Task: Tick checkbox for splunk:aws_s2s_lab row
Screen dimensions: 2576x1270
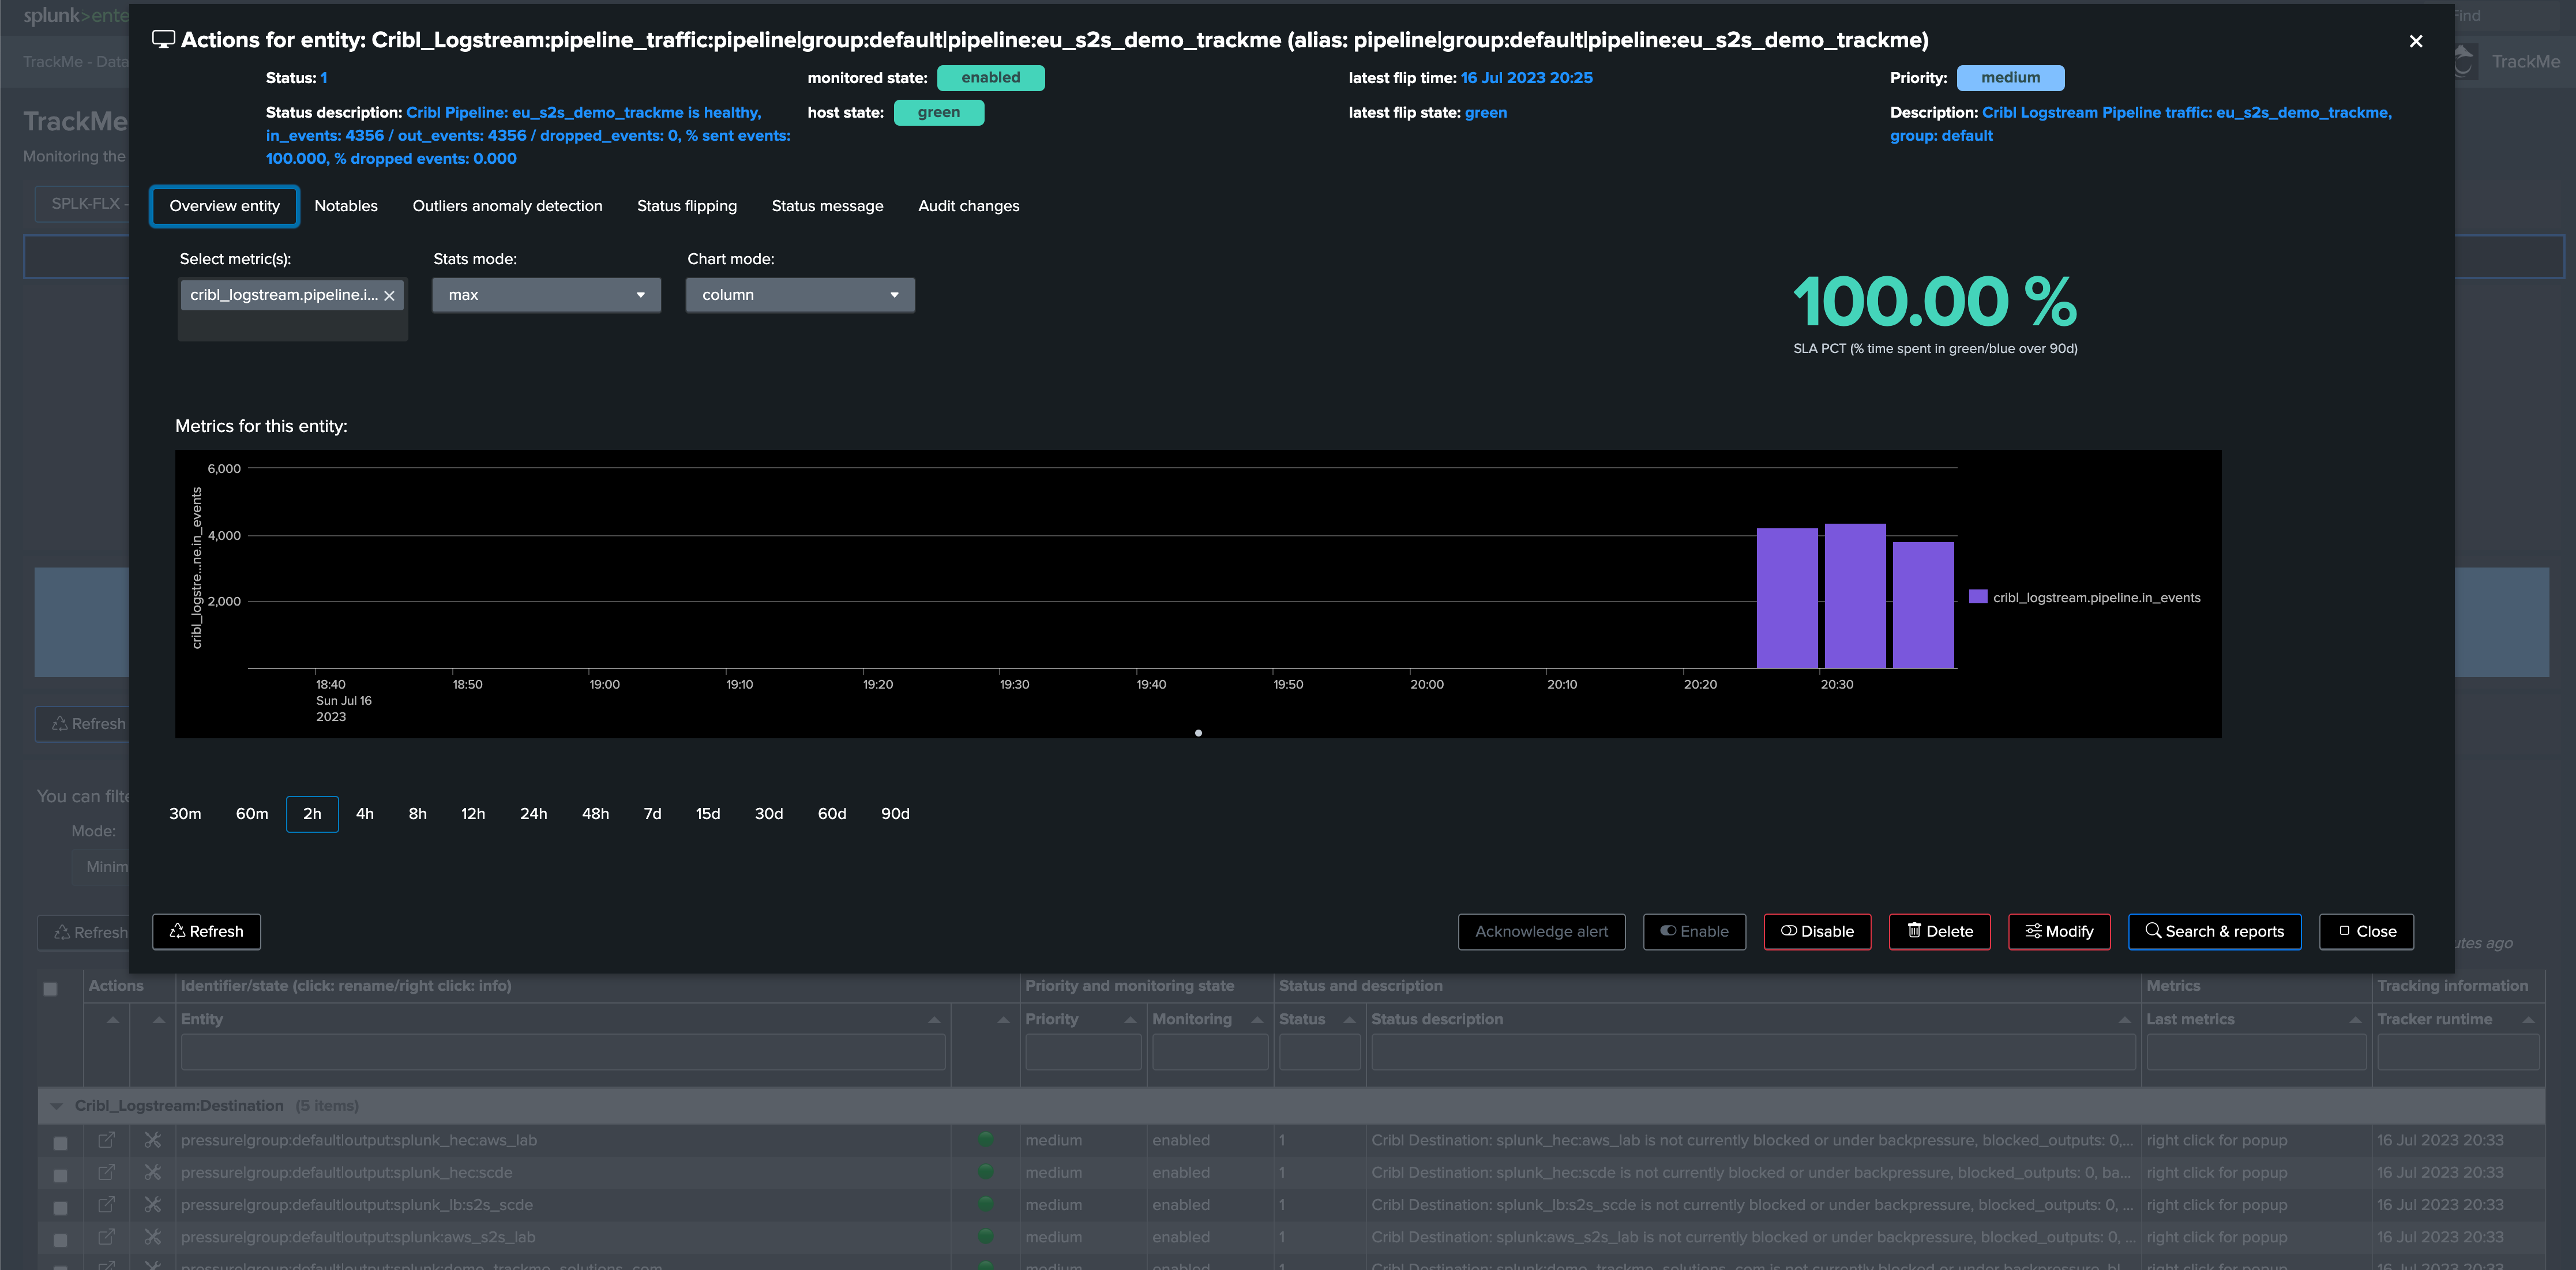Action: 60,1240
